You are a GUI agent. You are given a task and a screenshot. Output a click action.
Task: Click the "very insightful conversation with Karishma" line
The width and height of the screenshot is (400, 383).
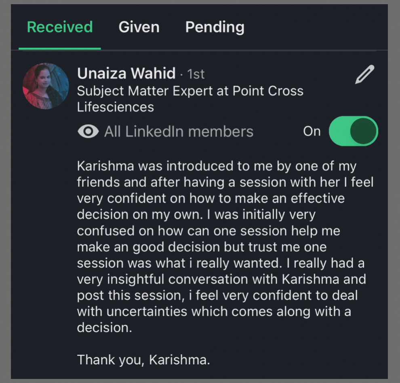(221, 279)
